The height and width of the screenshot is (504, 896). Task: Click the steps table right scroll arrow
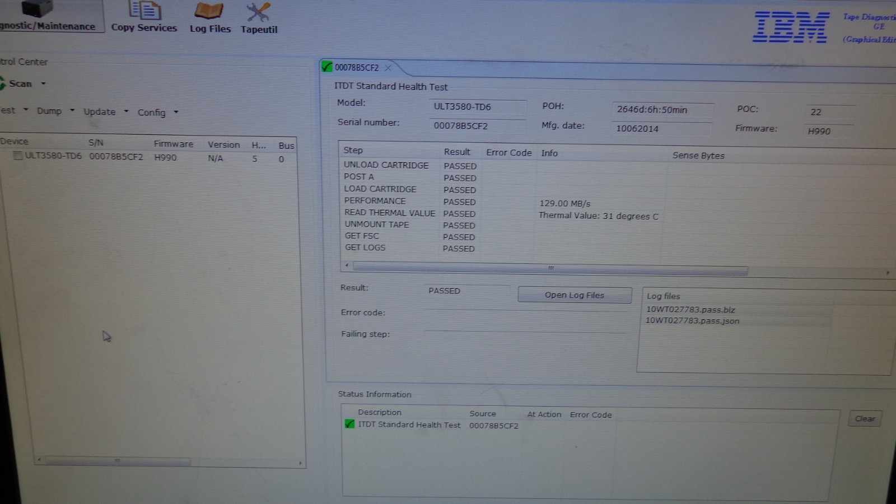coord(888,273)
